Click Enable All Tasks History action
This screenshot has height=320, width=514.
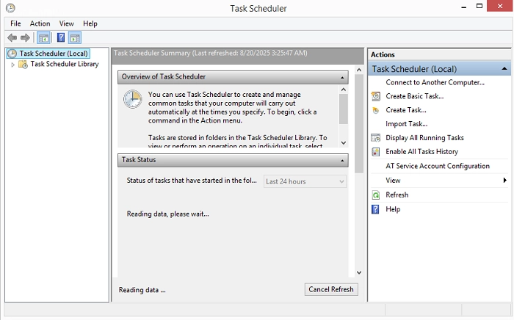coord(421,152)
